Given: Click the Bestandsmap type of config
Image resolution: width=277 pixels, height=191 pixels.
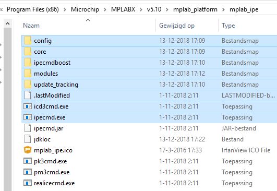Looking at the screenshot, I should tap(240, 41).
